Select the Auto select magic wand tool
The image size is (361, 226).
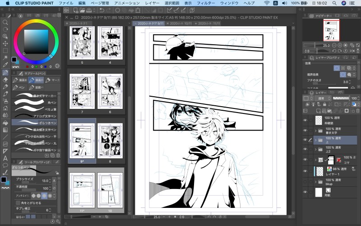5,58
